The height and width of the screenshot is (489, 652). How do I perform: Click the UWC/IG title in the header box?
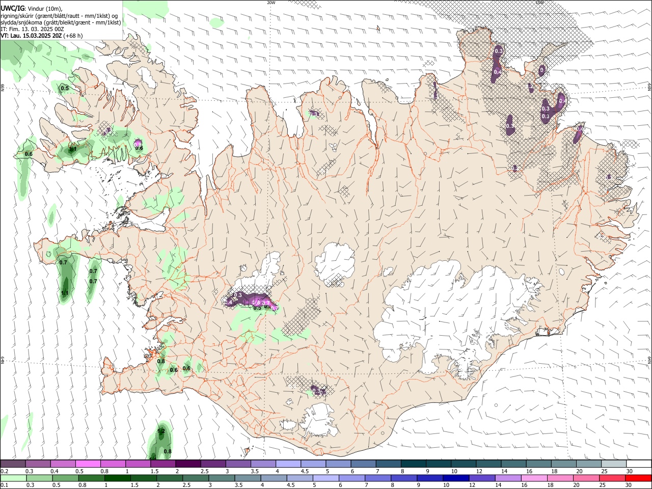tap(12, 9)
